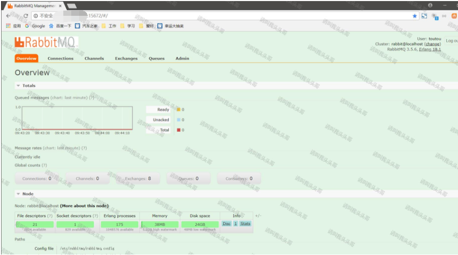Open help for Global counts

[x=44, y=165]
